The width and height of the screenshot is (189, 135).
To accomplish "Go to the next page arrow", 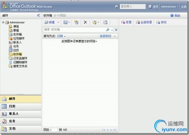I will click(111, 130).
